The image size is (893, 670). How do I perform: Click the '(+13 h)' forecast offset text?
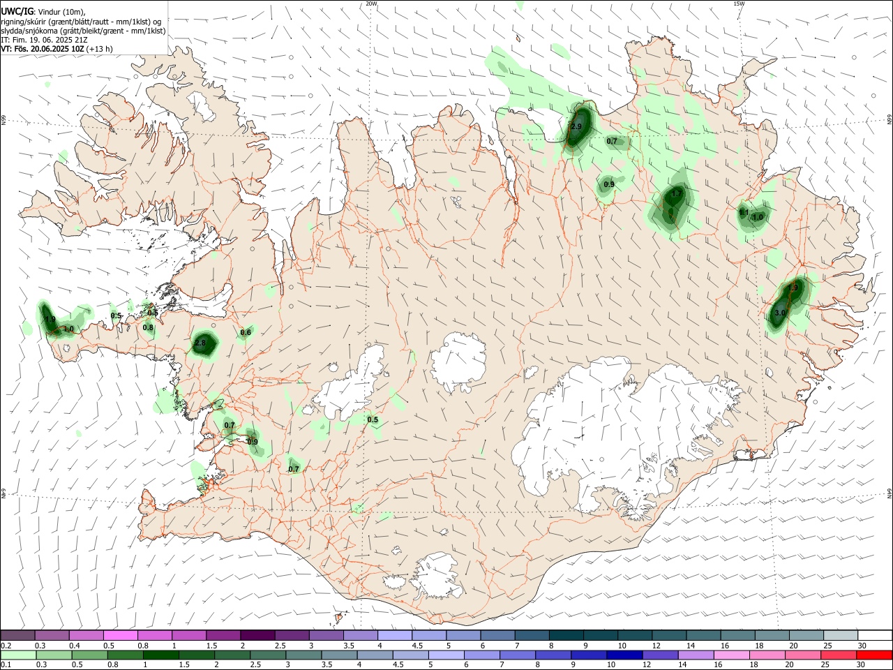click(100, 49)
